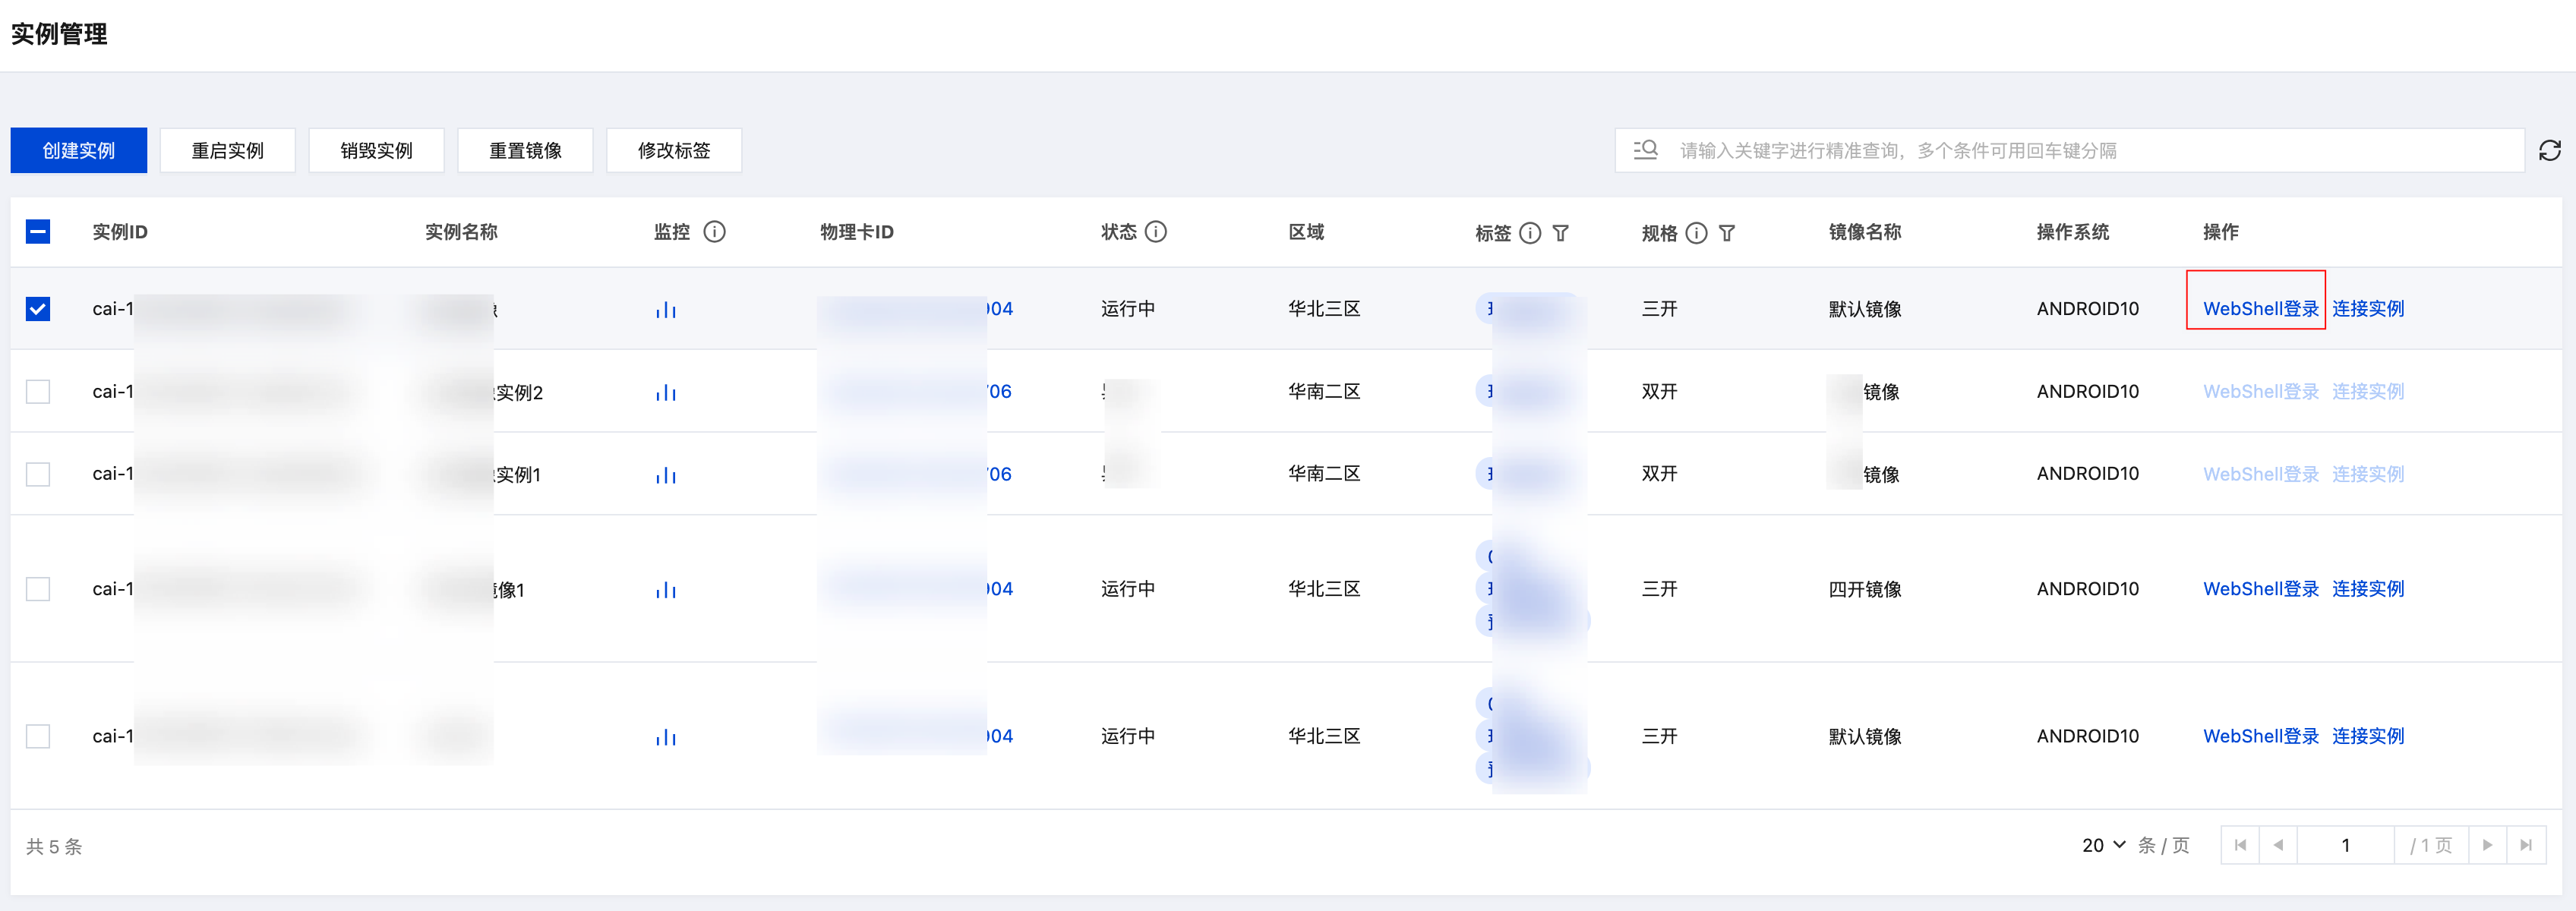Image resolution: width=2576 pixels, height=911 pixels.
Task: Click WebShell登录 in the checked row
Action: click(x=2260, y=309)
